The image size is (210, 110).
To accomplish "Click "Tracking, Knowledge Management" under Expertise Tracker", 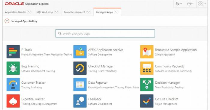I will click(39, 104).
